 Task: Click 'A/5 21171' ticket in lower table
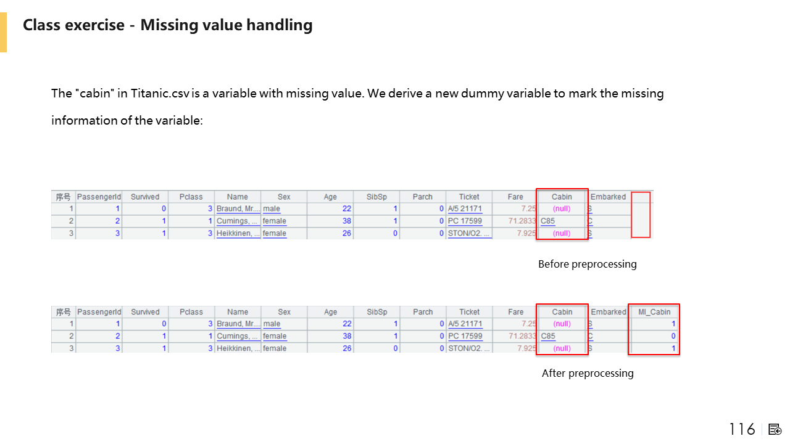tap(465, 324)
